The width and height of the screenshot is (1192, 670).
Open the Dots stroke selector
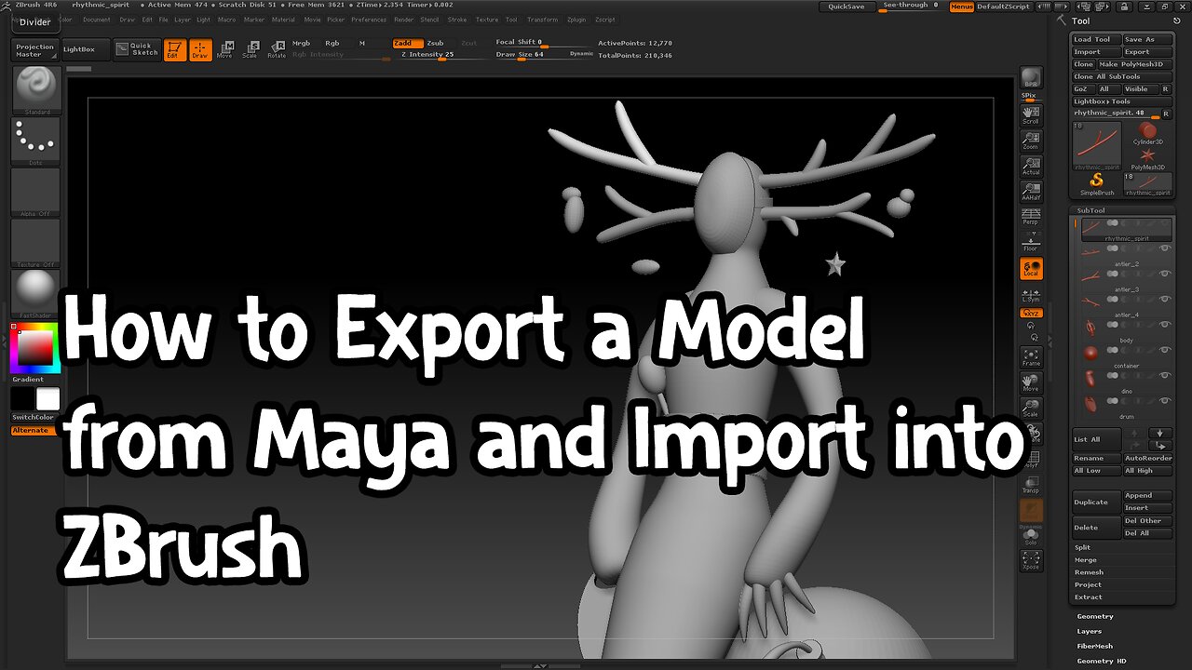point(35,141)
